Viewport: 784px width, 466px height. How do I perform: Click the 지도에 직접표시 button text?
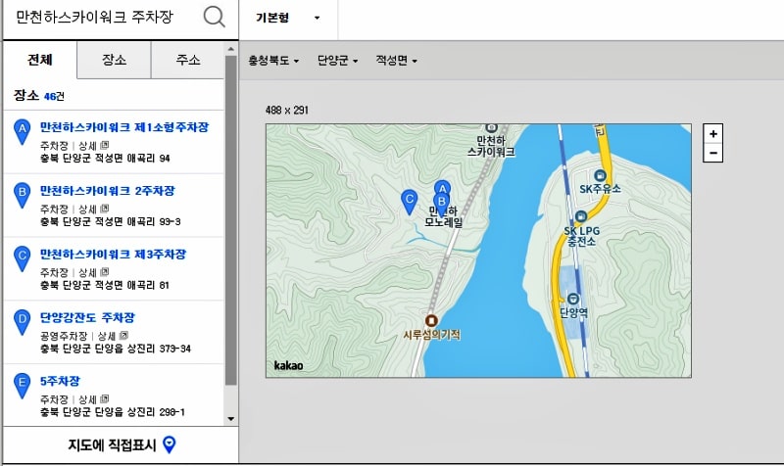point(112,445)
